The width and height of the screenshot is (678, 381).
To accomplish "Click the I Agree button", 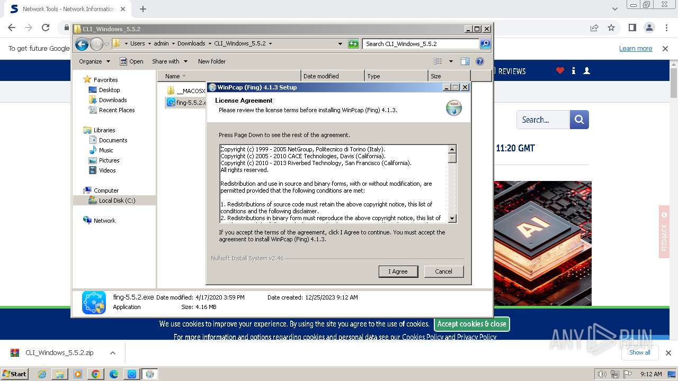I will point(398,271).
